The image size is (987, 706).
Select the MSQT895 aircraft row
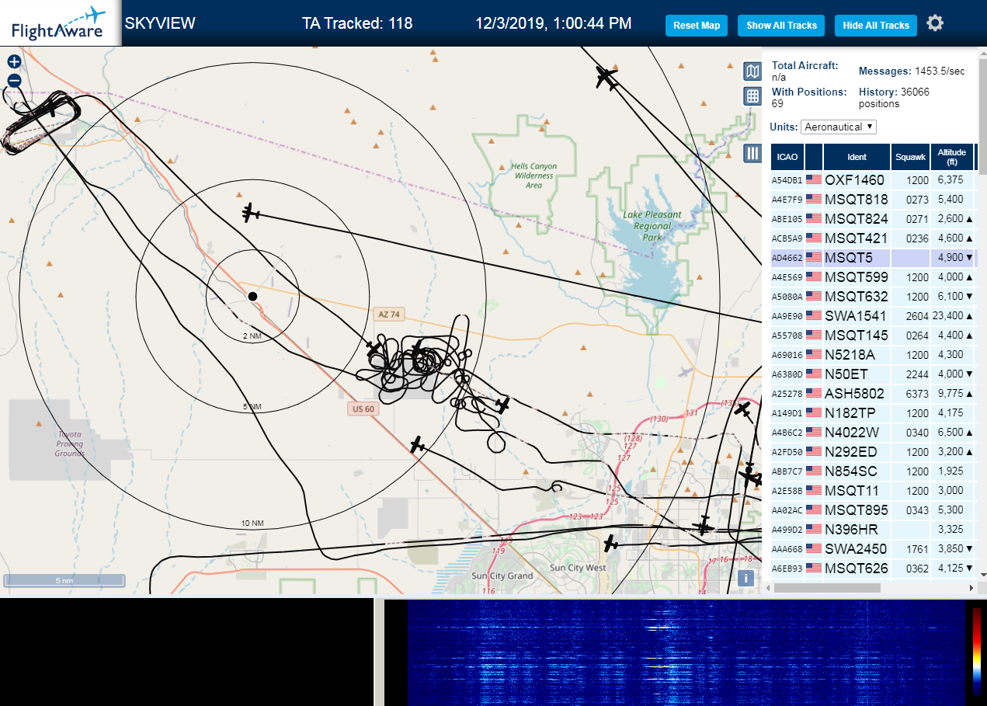click(x=873, y=510)
